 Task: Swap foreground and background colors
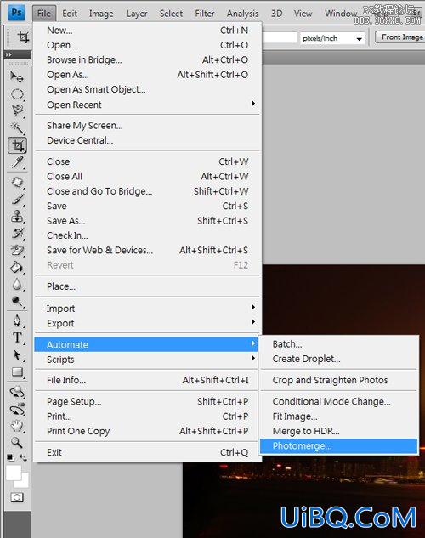[23, 458]
